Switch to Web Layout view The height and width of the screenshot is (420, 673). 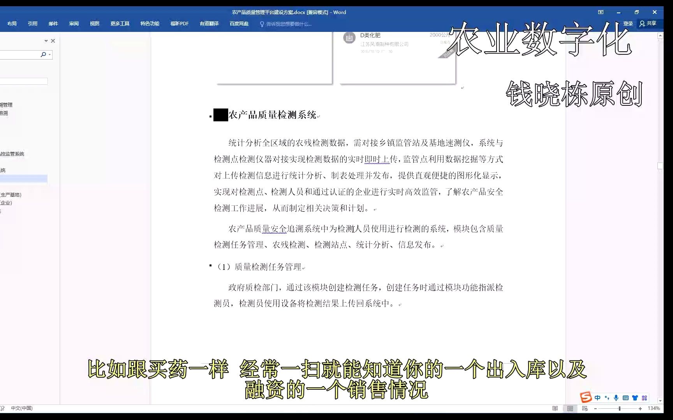[585, 408]
